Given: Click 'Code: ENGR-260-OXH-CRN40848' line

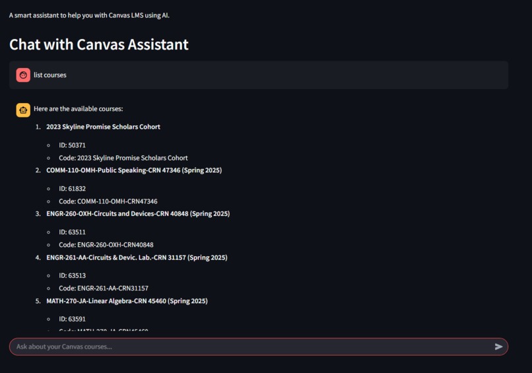Looking at the screenshot, I should pos(106,245).
